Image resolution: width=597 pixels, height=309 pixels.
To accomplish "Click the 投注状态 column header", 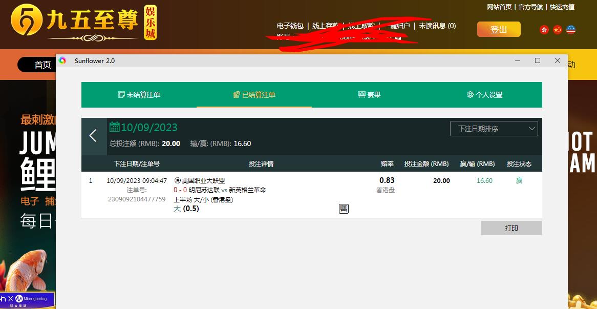I will 519,164.
